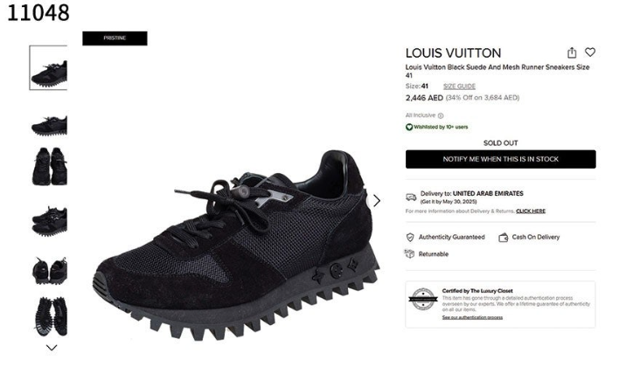Open See our authentication process link
The height and width of the screenshot is (367, 626).
pyautogui.click(x=472, y=317)
